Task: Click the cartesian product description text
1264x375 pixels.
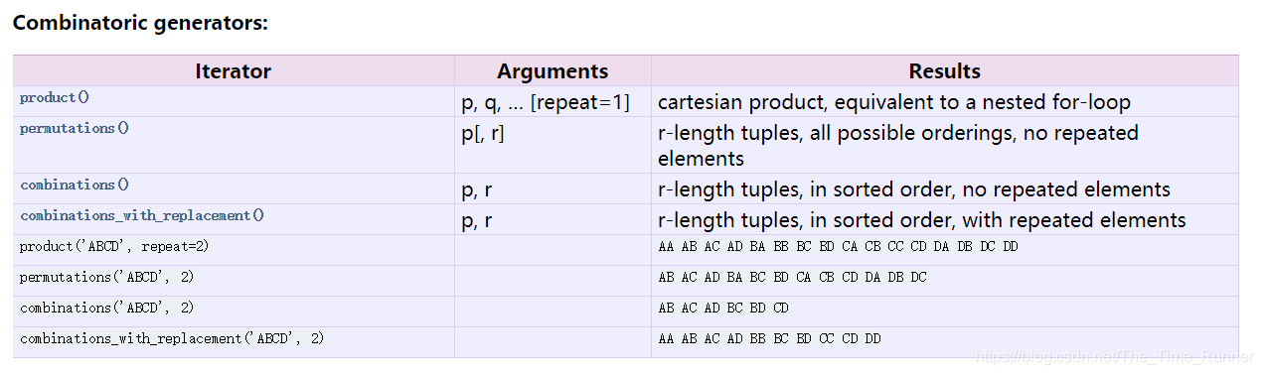Action: tap(894, 101)
